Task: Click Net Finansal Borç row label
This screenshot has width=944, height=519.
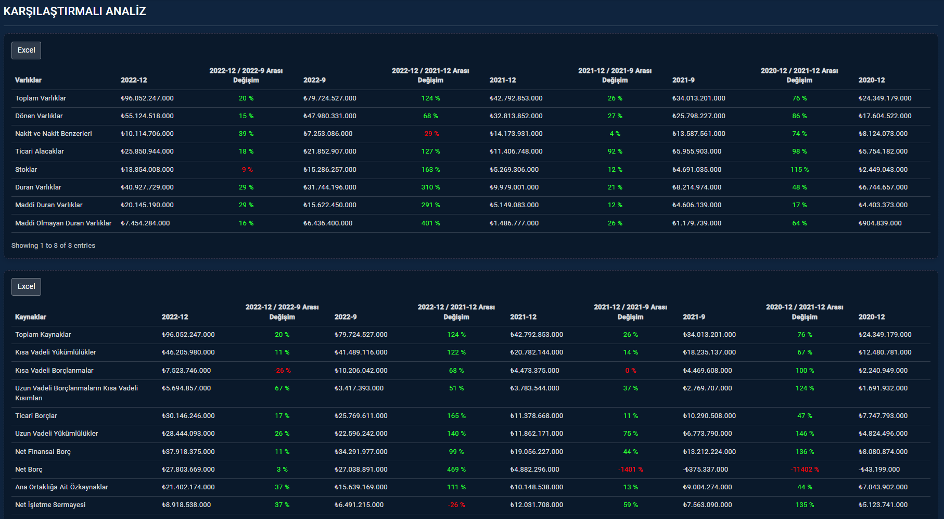Action: coord(43,452)
